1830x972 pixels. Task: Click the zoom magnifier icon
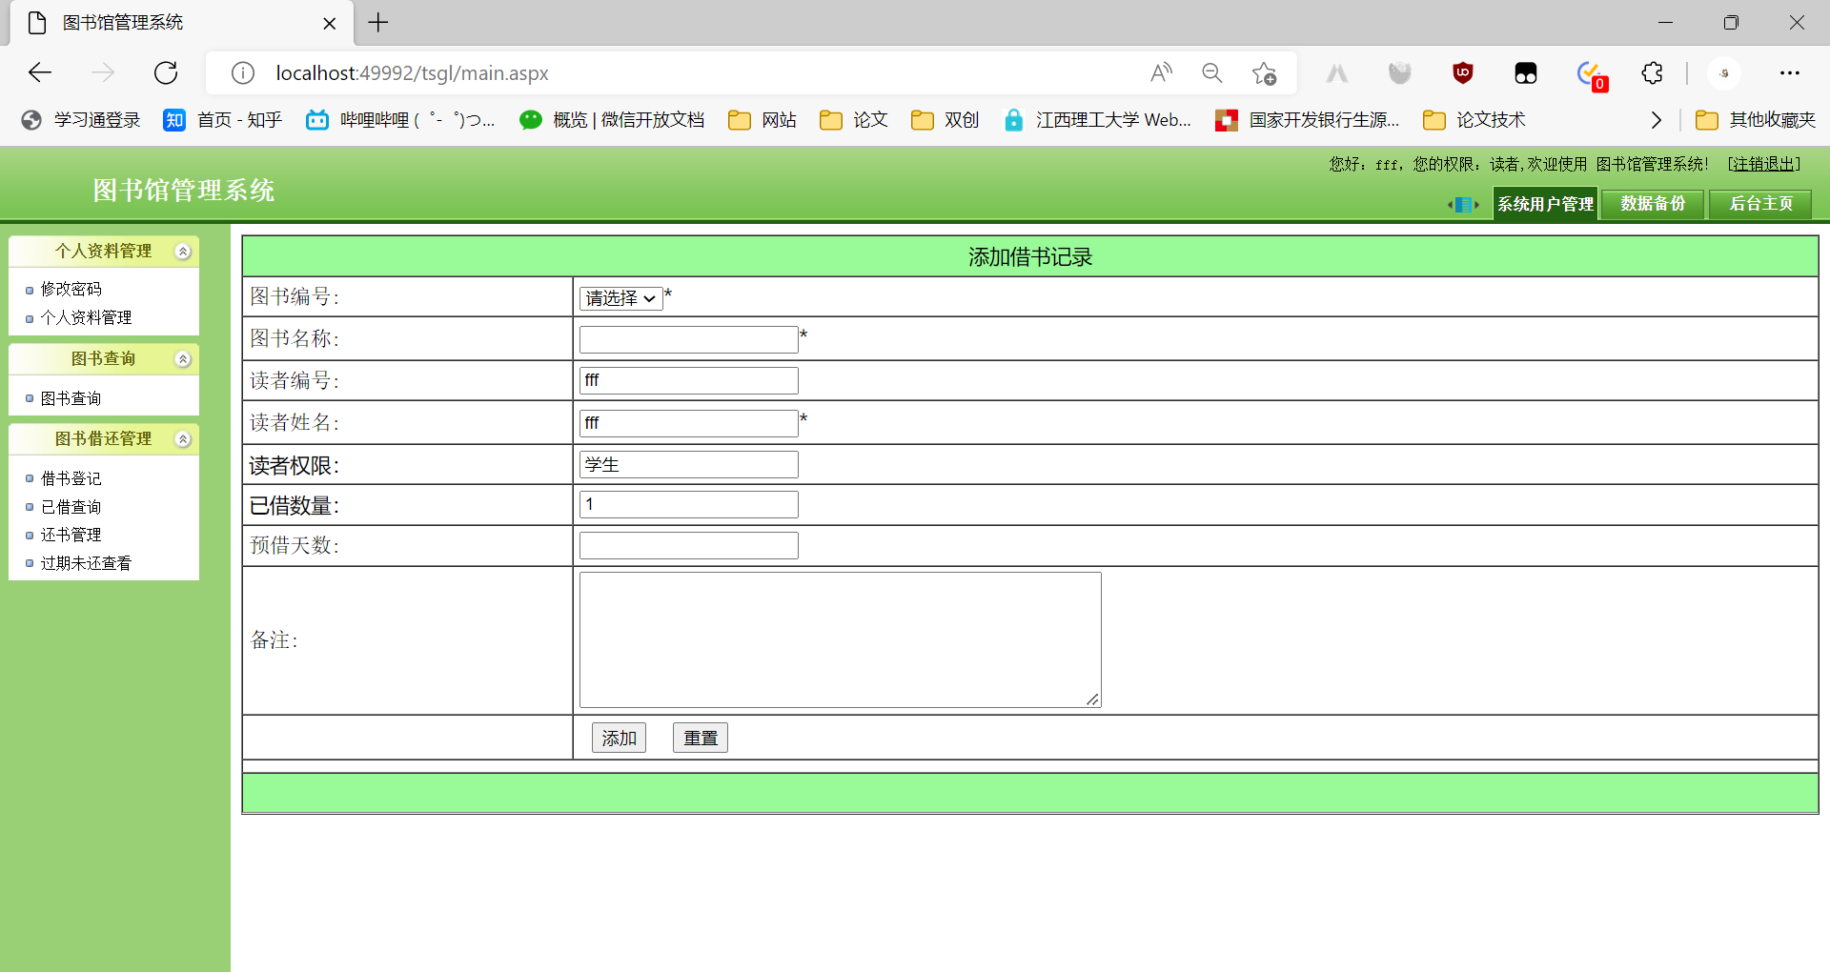coord(1211,72)
